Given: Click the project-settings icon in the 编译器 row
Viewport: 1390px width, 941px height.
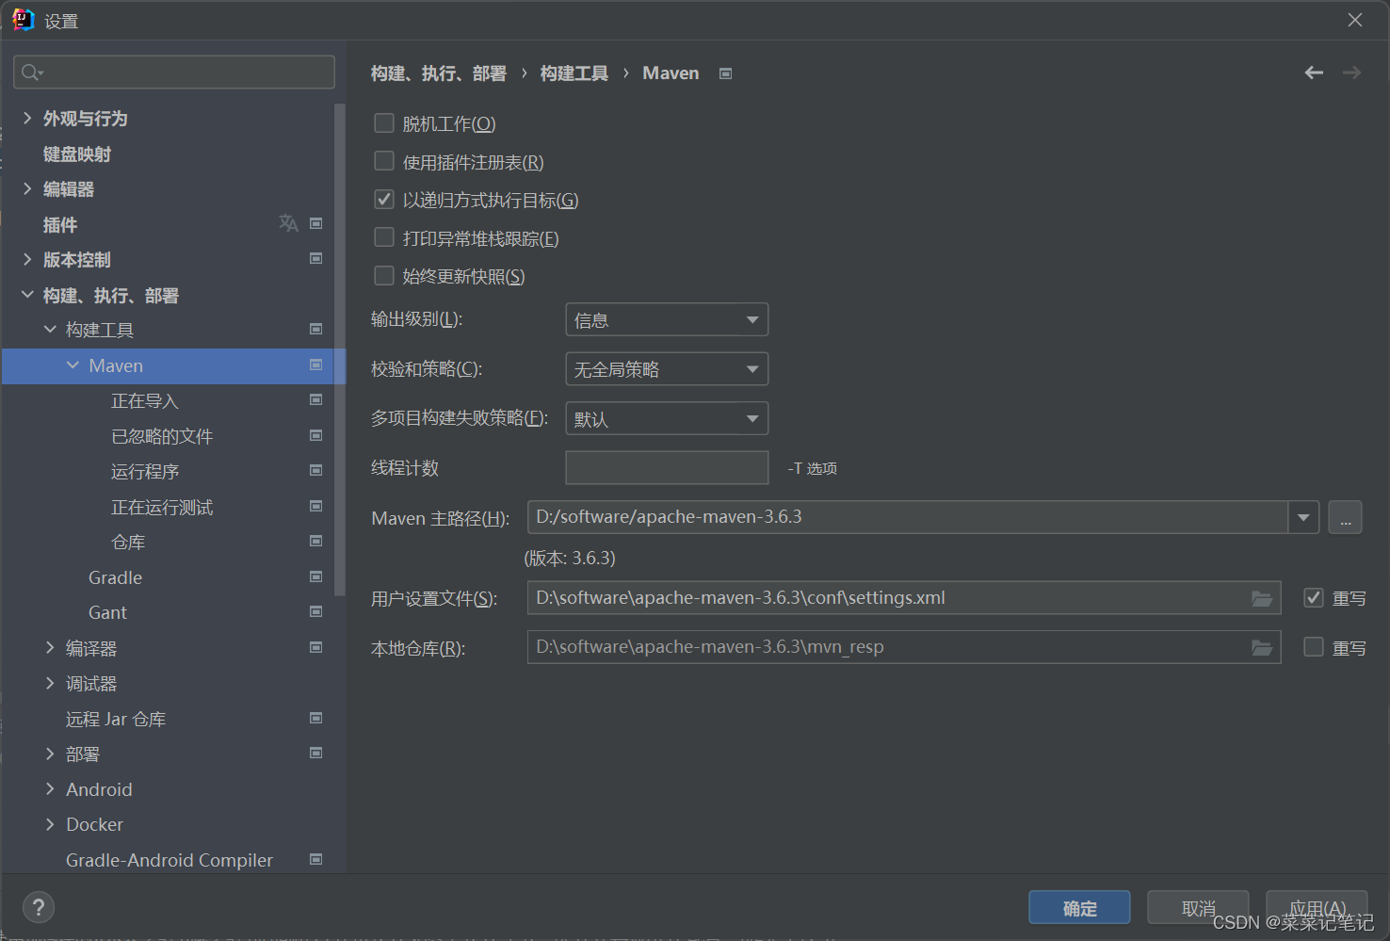Looking at the screenshot, I should pyautogui.click(x=316, y=647).
